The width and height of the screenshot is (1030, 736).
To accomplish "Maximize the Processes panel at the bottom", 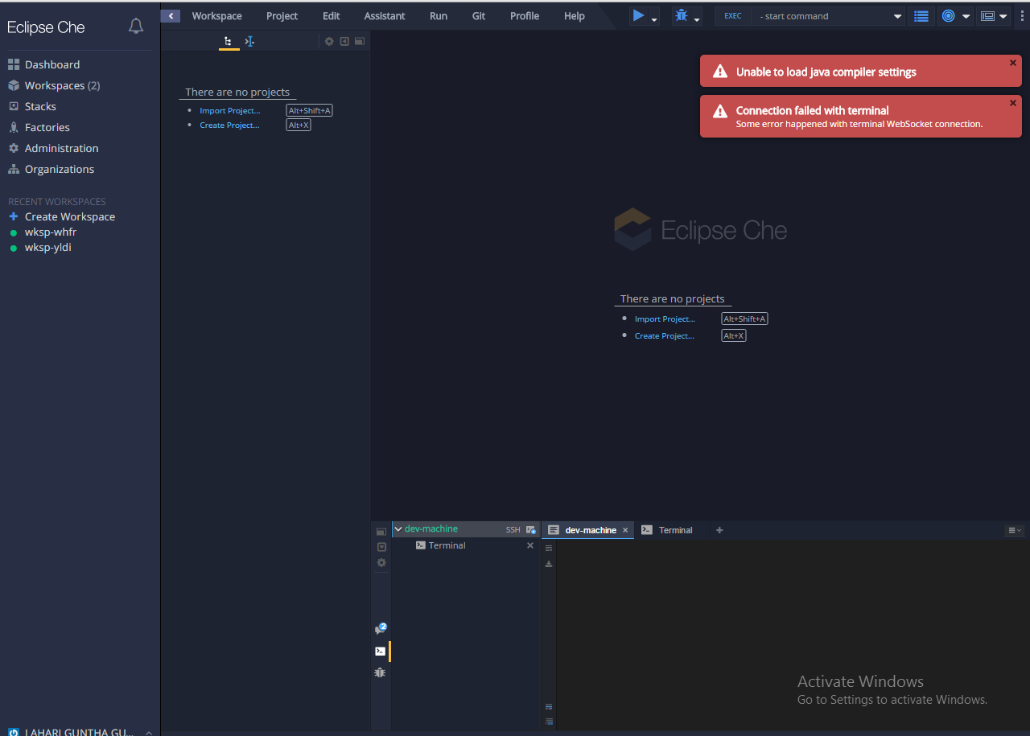I will point(381,532).
